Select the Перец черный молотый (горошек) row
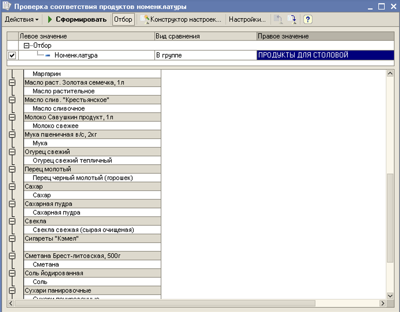The width and height of the screenshot is (400, 312). (83, 178)
